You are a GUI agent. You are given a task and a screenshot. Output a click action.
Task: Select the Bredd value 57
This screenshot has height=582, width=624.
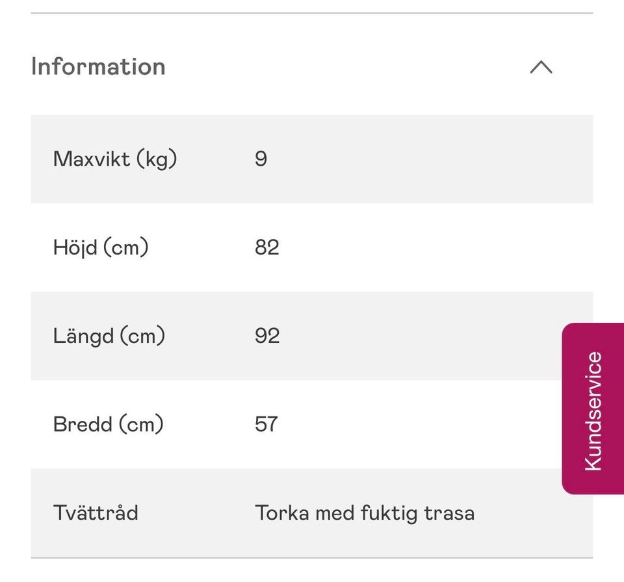tap(266, 424)
